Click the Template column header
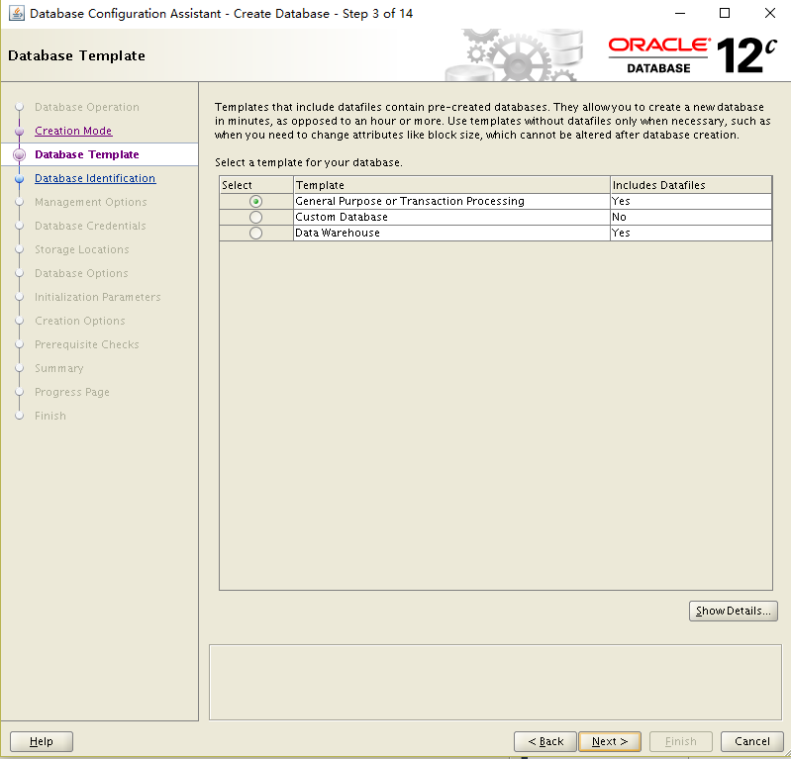The width and height of the screenshot is (791, 759). coord(451,185)
